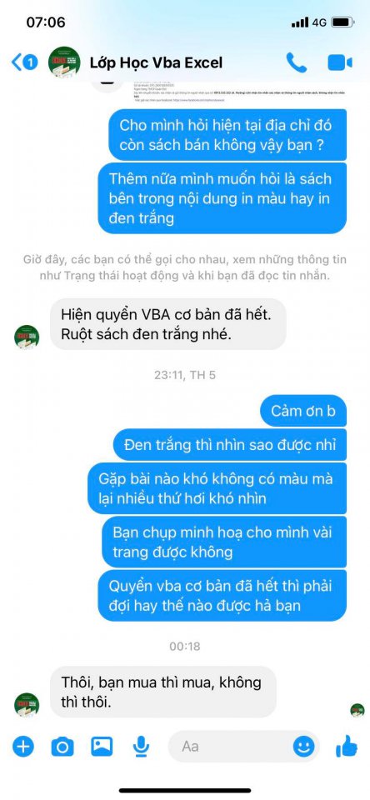Select 'Bạn chụp minh hoạ' message bubble

pos(224,542)
